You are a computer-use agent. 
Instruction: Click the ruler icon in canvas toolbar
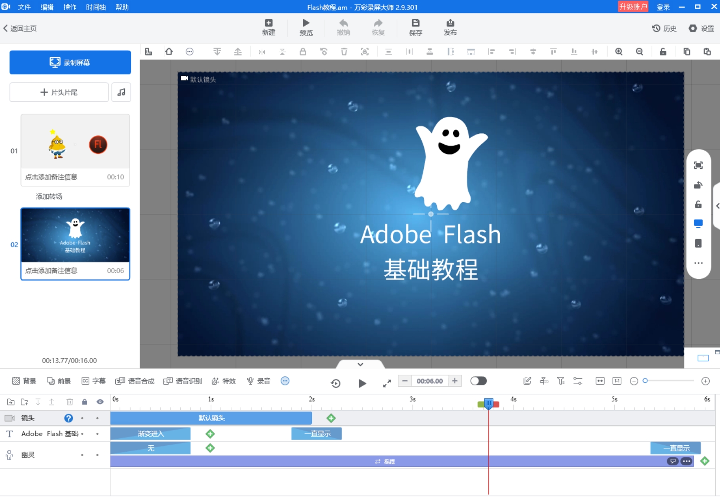149,52
